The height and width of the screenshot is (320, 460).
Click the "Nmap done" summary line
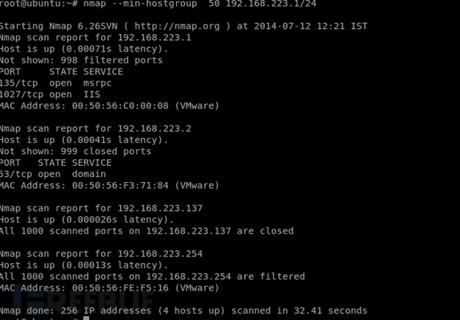click(183, 310)
